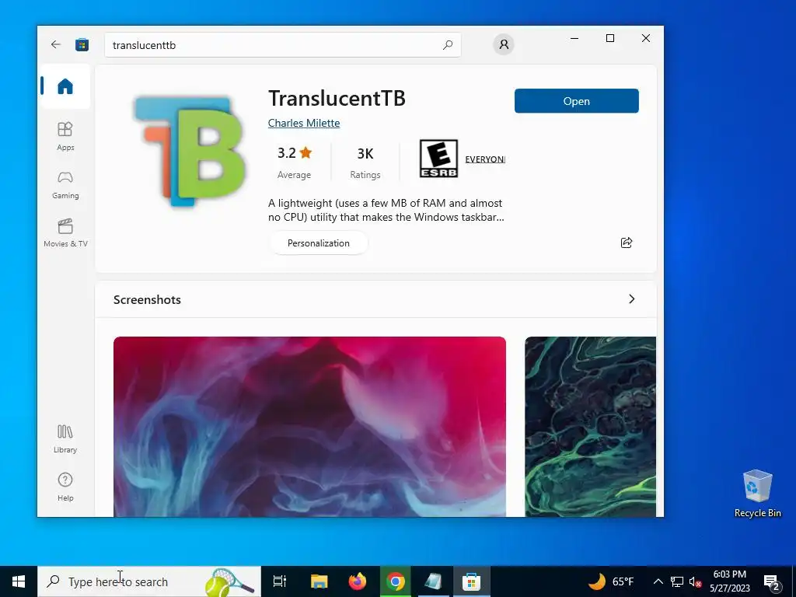Viewport: 796px width, 597px height.
Task: Launch Firefox from the taskbar
Action: coord(358,581)
